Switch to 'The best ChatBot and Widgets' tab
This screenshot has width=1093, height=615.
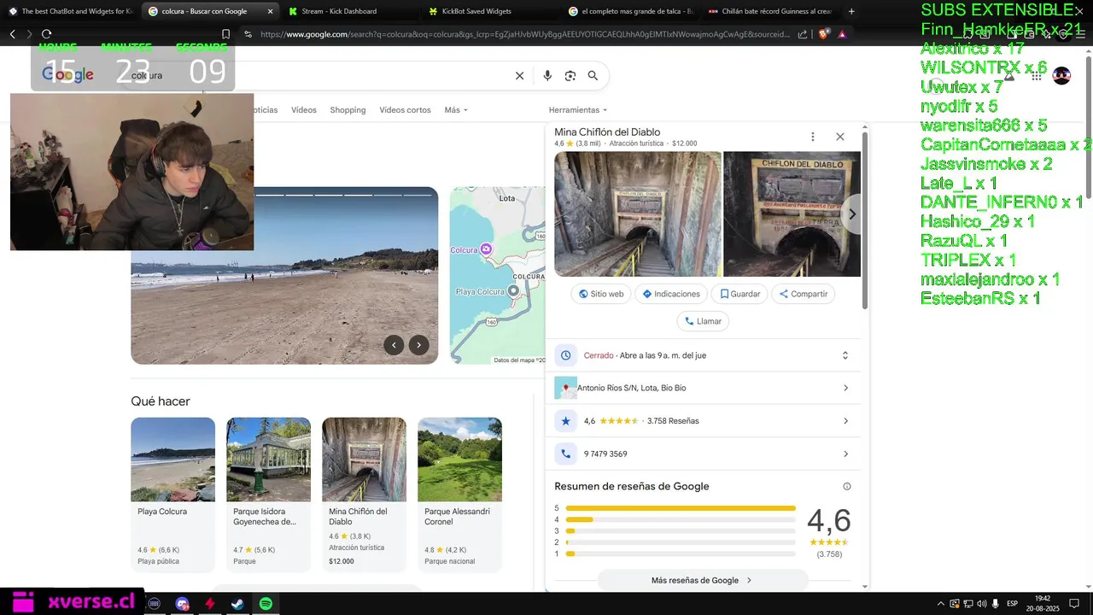pyautogui.click(x=70, y=11)
